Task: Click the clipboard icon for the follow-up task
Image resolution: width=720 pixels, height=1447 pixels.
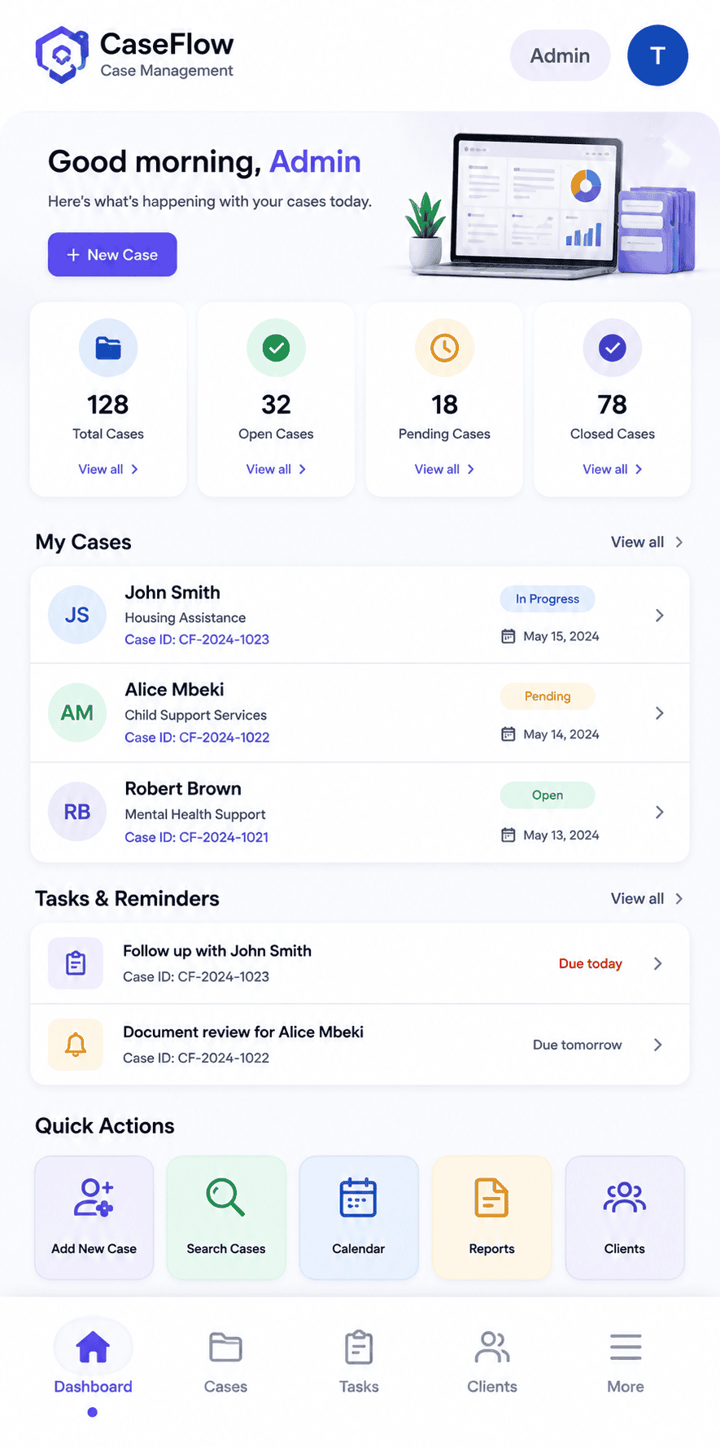Action: tap(76, 963)
